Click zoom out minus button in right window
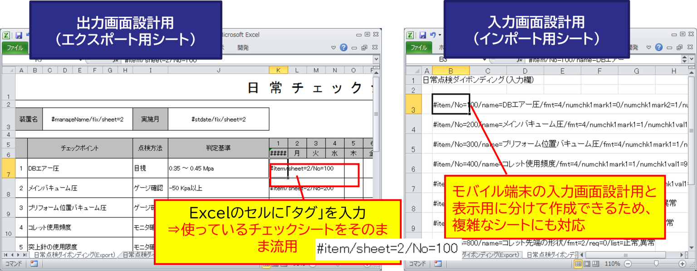Viewport: 697px width, 271px height. 628,264
